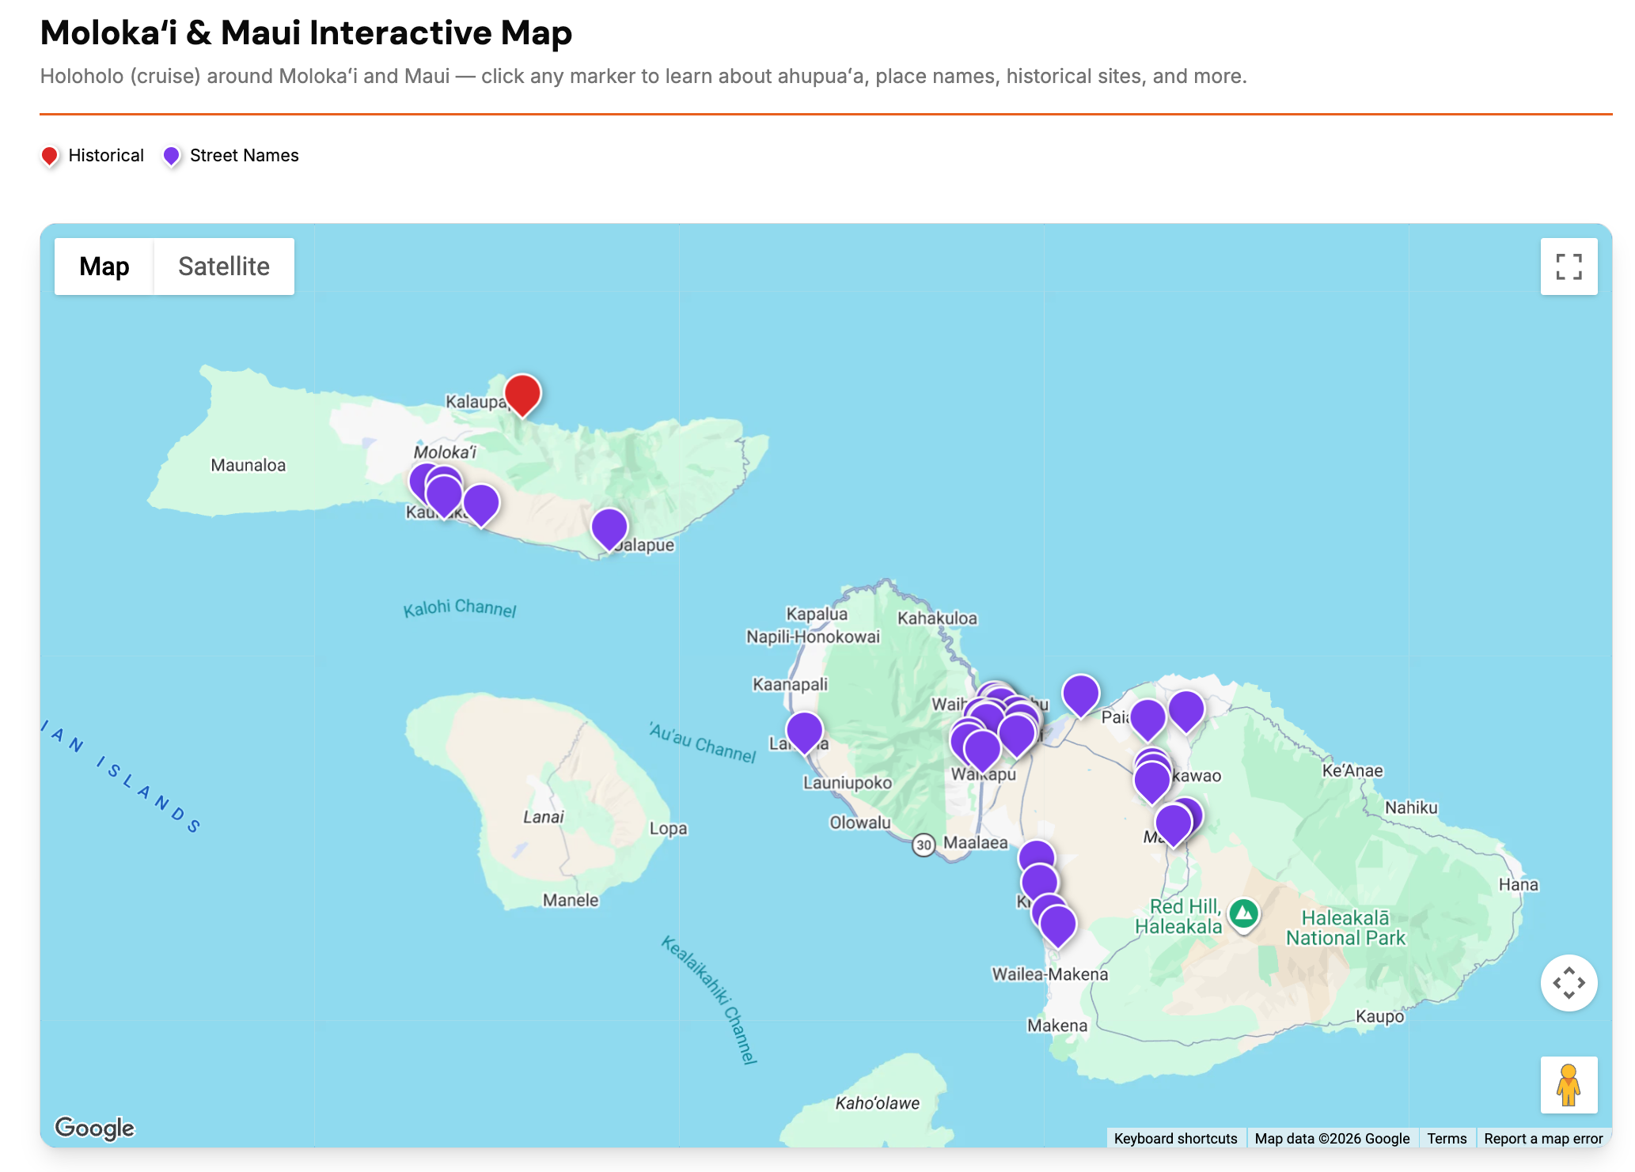1635x1172 pixels.
Task: Click the Maunaloa place label
Action: 248,465
